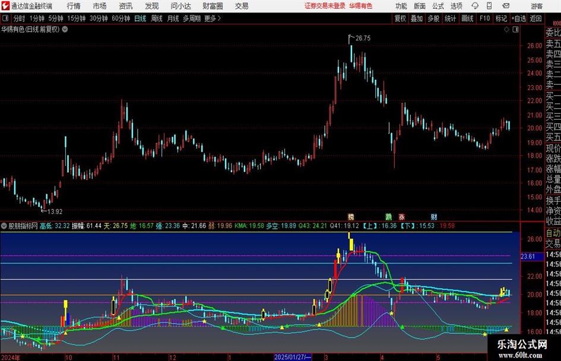Open the 公式 menu
The width and height of the screenshot is (561, 361).
click(438, 6)
